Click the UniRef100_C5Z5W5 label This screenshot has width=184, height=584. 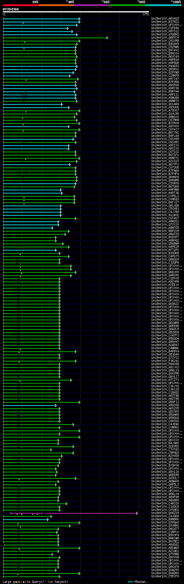(x=165, y=47)
